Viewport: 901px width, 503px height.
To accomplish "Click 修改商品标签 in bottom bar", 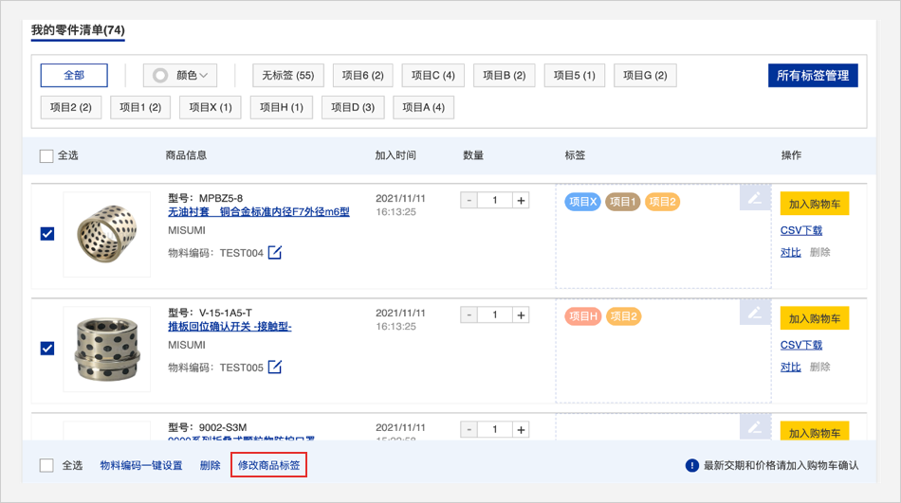I will point(269,466).
